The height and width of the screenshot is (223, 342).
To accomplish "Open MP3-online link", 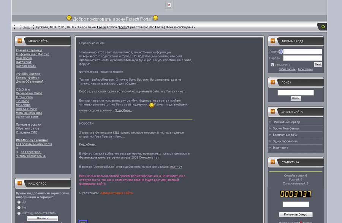I will click(23, 105).
